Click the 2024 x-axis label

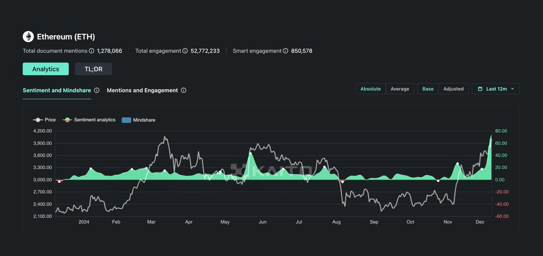(84, 222)
